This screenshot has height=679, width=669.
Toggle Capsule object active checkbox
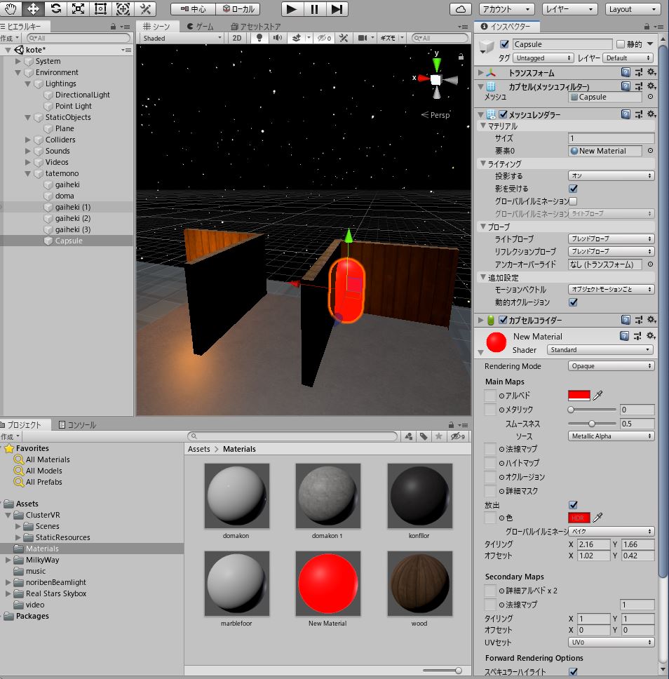[x=504, y=44]
